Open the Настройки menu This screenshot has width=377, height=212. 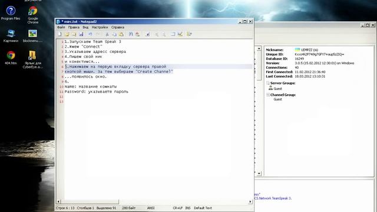(x=100, y=28)
